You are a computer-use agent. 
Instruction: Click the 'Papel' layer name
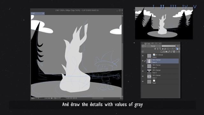pyautogui.click(x=154, y=83)
